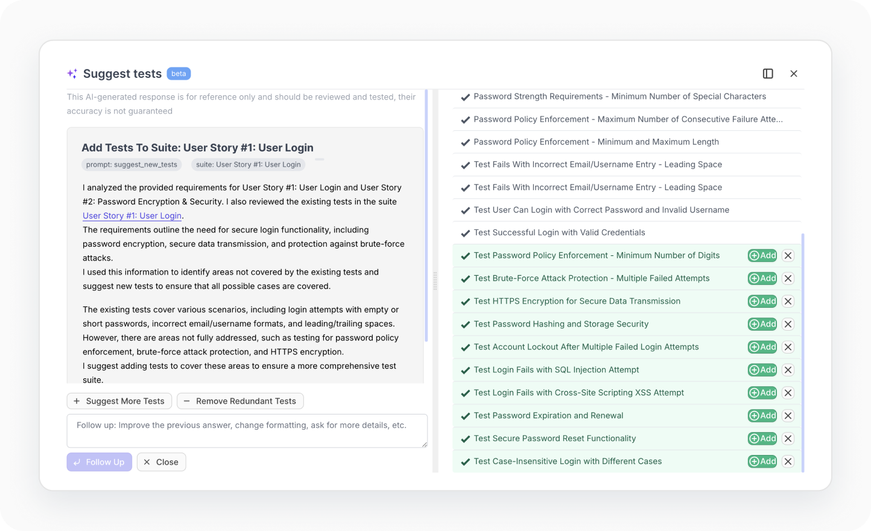Add the Password Hashing and Storage test
This screenshot has width=871, height=531.
(762, 324)
